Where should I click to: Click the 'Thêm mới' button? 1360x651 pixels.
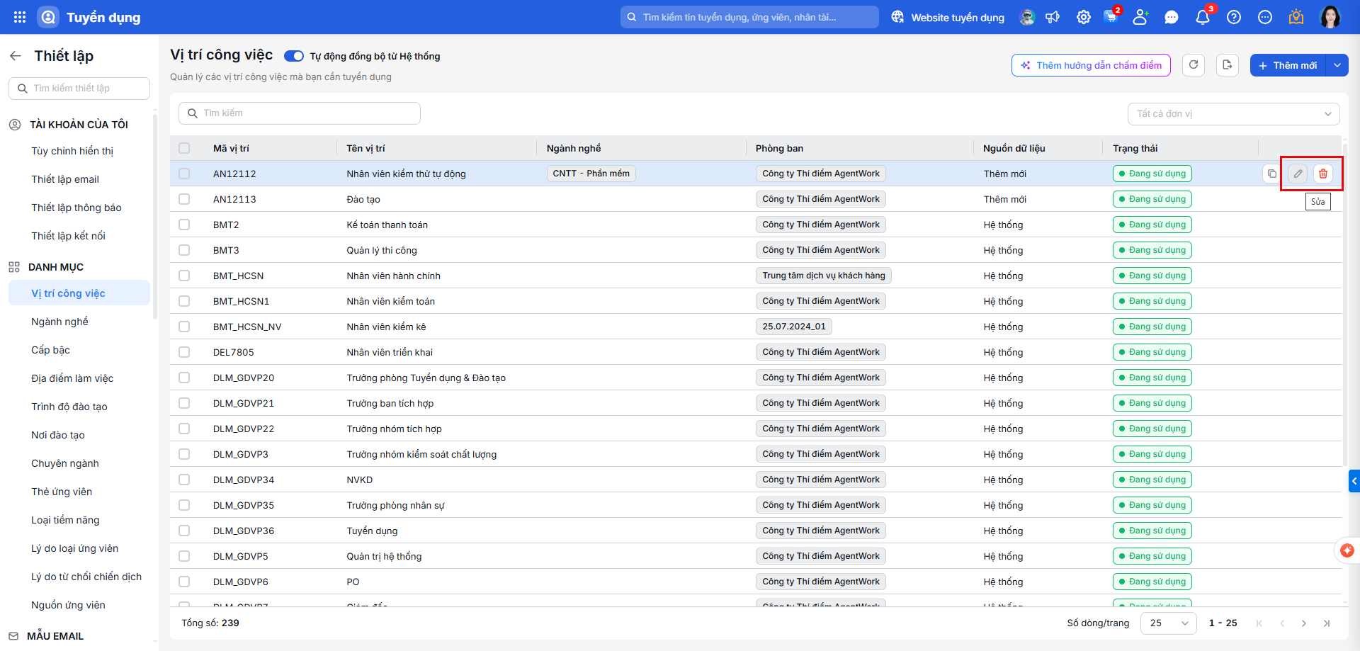(x=1288, y=65)
